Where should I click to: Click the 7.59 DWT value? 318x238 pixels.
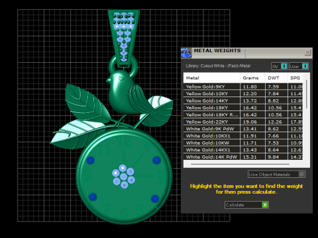coord(274,87)
